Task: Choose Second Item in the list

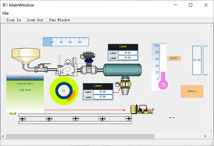Action: tap(25, 84)
